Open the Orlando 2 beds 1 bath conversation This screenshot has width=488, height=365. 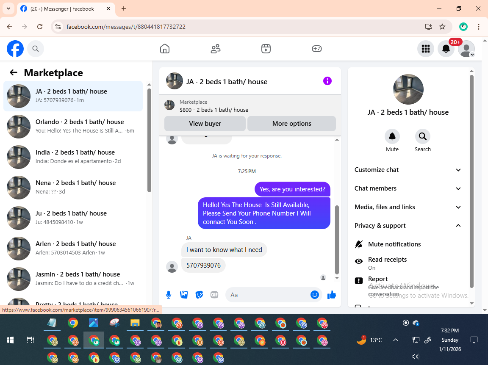73,126
